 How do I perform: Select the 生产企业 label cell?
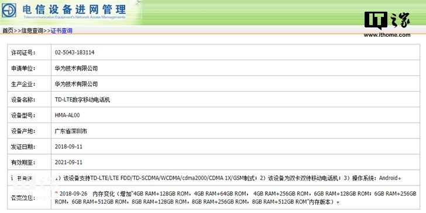[x=29, y=83]
